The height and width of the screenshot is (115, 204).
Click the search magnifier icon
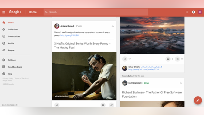pos(46,12)
